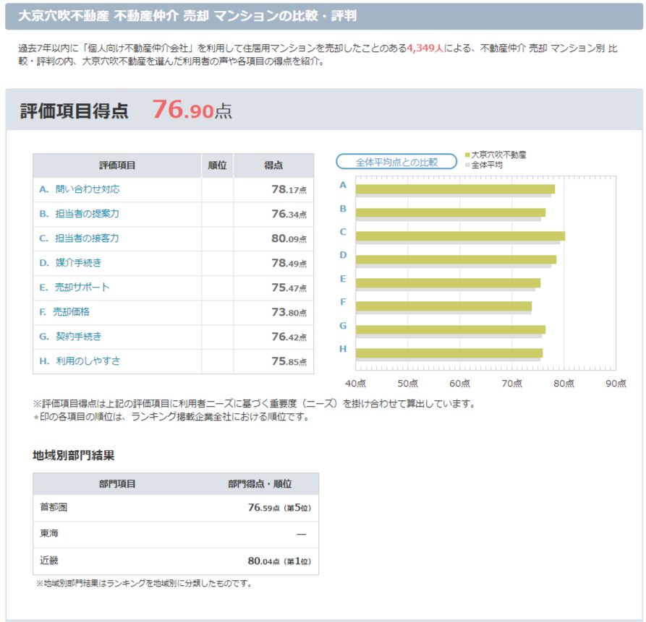Click the 近畿 region row label

coord(49,561)
